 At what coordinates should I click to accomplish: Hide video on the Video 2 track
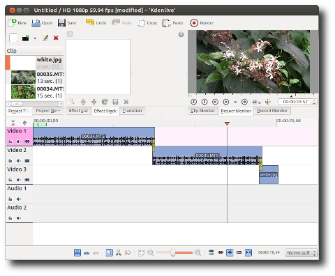tap(27, 160)
